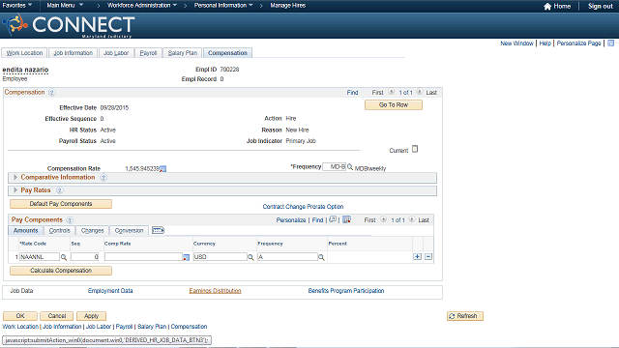Click the Home icon
Screen dimensions: 619x348
pos(547,7)
